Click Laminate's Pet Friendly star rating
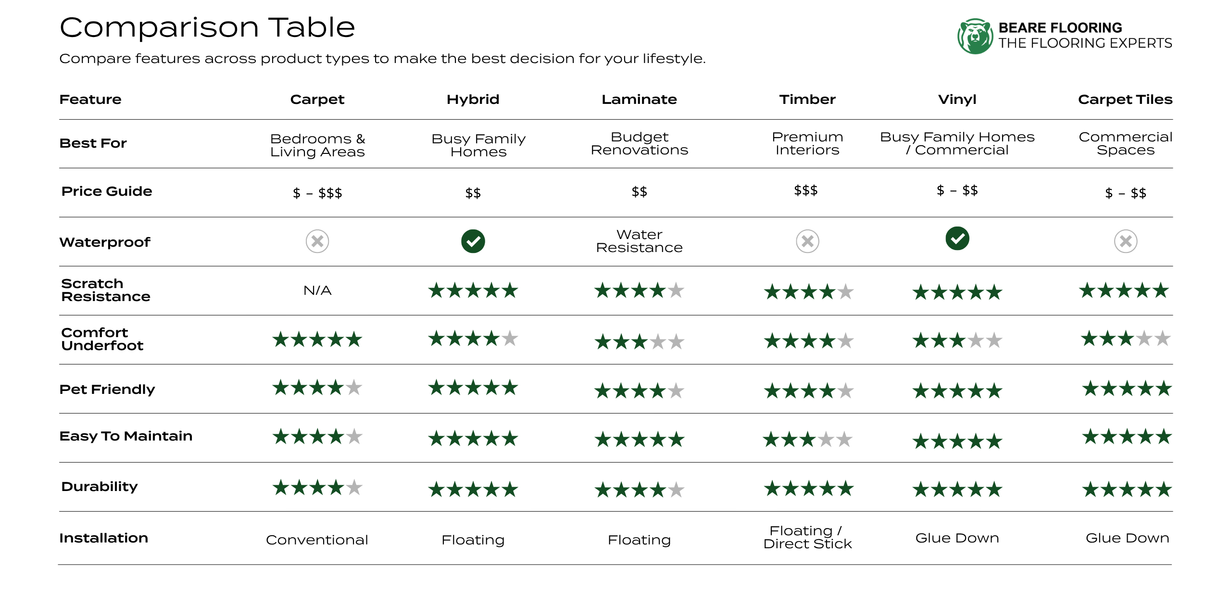Viewport: 1231px width, 592px height. click(639, 390)
